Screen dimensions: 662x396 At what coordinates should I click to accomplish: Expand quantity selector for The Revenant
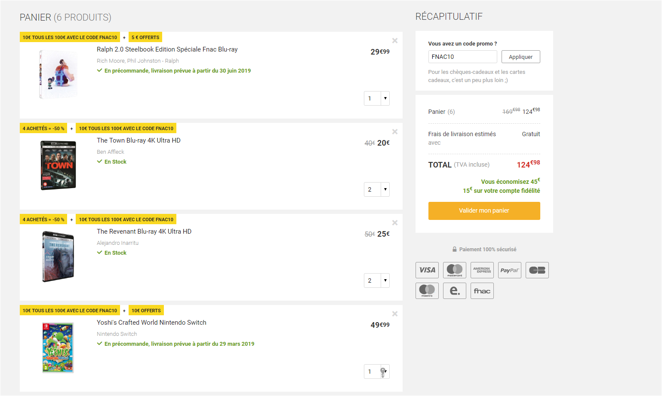(376, 280)
